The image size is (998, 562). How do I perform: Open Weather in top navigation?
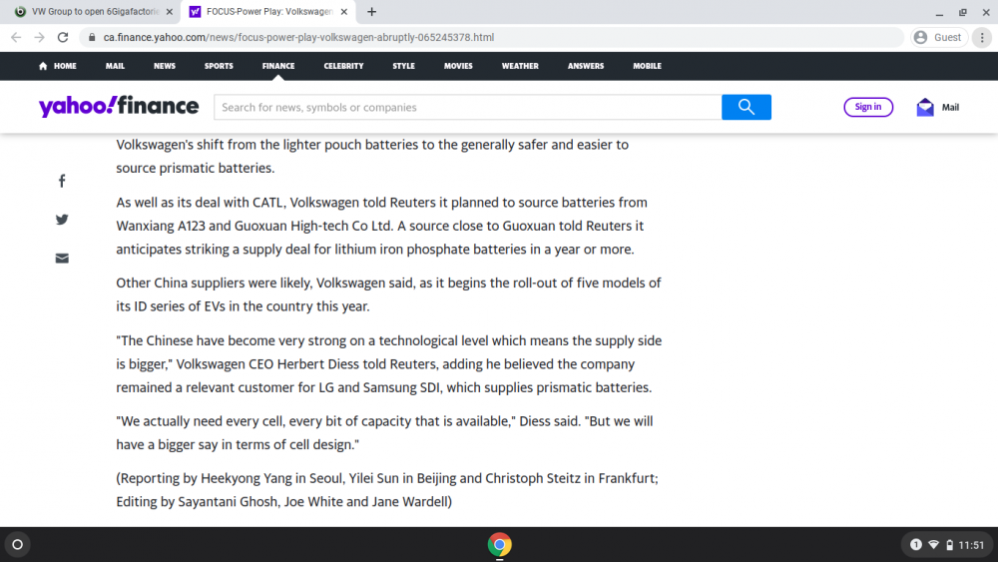(x=520, y=66)
